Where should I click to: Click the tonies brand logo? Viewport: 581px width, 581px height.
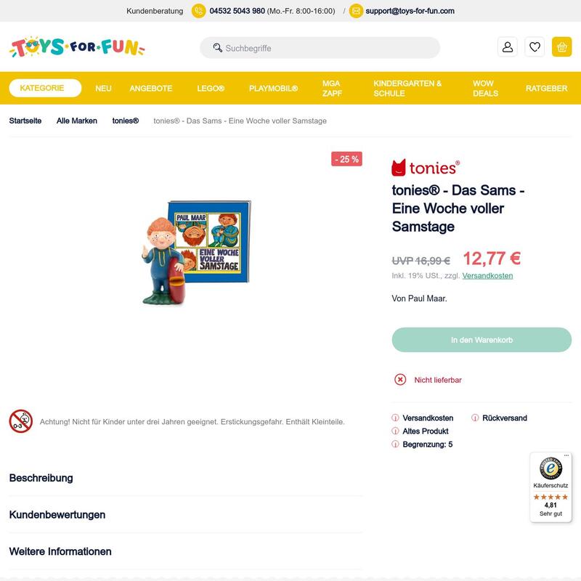tap(426, 168)
